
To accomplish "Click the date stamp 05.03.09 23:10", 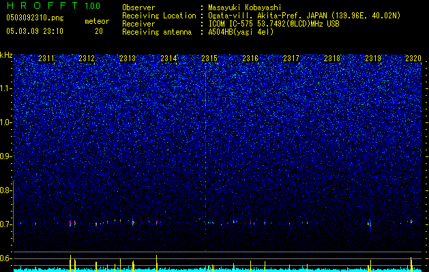I will [35, 31].
